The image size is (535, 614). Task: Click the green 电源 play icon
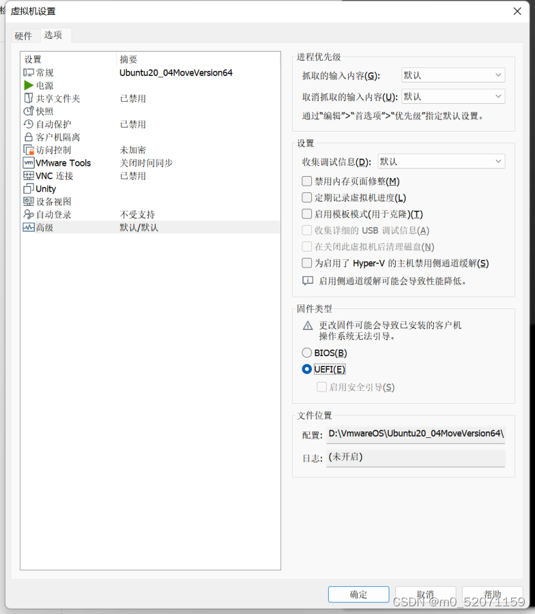(x=28, y=85)
